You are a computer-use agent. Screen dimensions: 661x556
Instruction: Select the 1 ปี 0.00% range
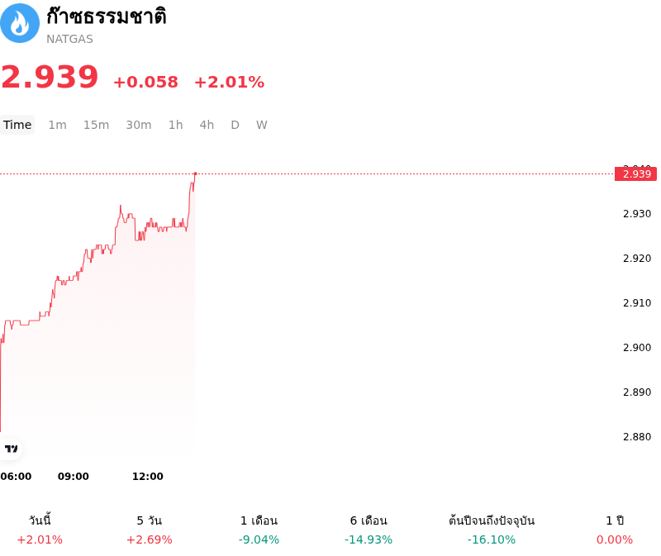pos(615,530)
